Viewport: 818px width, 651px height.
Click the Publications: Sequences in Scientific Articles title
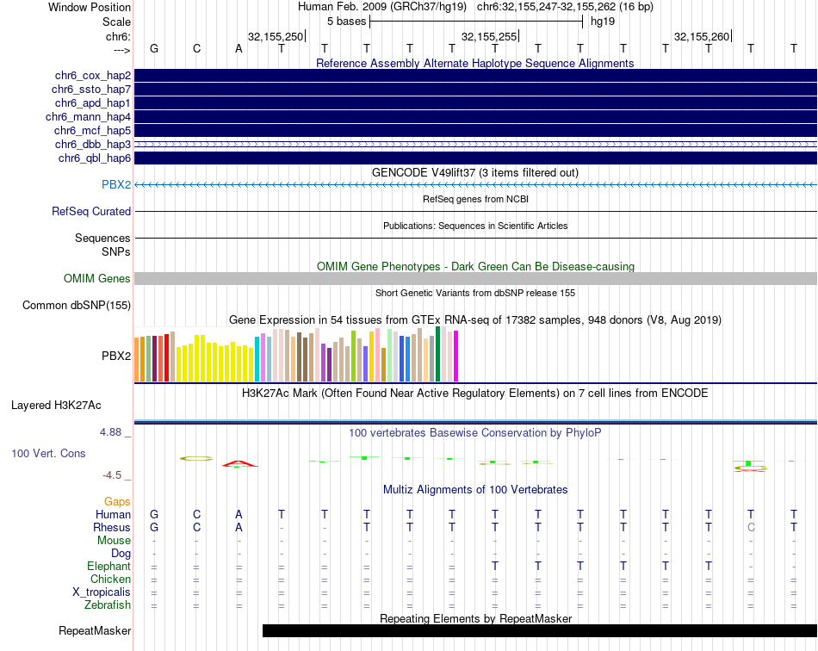coord(475,226)
